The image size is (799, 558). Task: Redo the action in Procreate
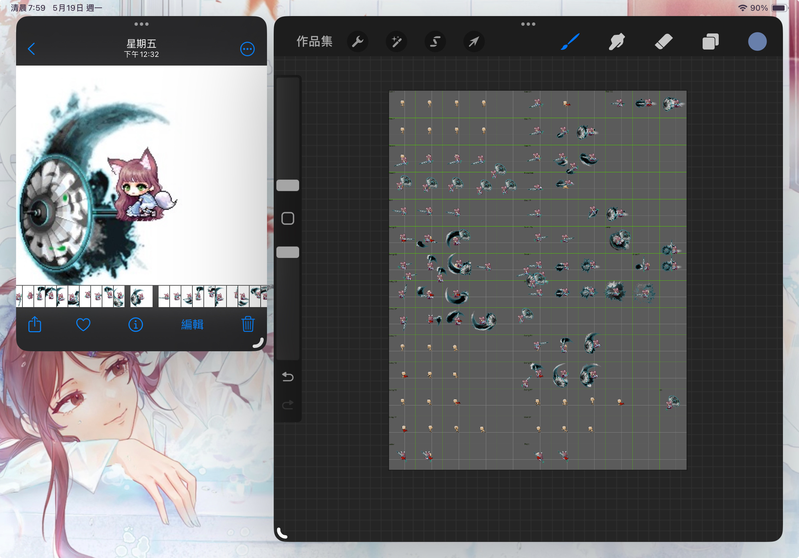(x=287, y=404)
